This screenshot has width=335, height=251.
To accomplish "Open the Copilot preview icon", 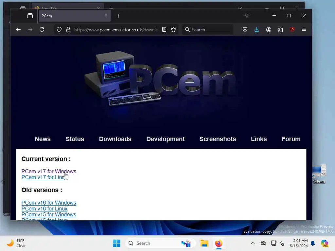I will pyautogui.click(x=325, y=243).
